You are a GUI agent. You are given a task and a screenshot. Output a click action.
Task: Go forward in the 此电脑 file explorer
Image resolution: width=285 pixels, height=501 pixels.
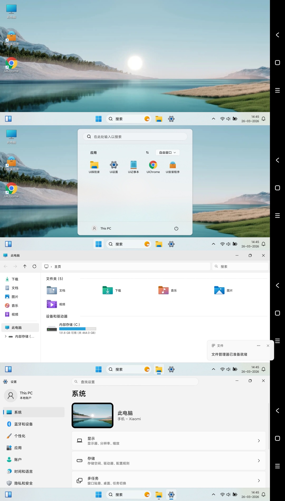click(x=15, y=266)
